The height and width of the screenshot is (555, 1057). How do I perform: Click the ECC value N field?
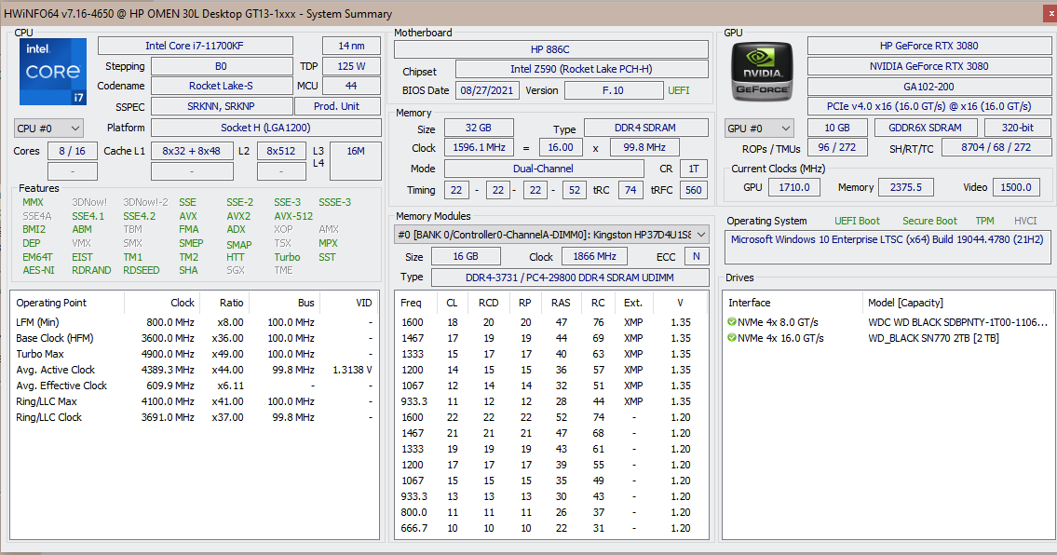(697, 256)
